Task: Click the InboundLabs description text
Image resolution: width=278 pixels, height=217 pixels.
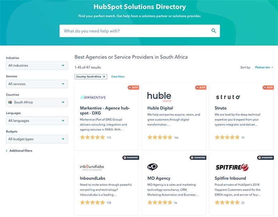Action: click(x=106, y=190)
